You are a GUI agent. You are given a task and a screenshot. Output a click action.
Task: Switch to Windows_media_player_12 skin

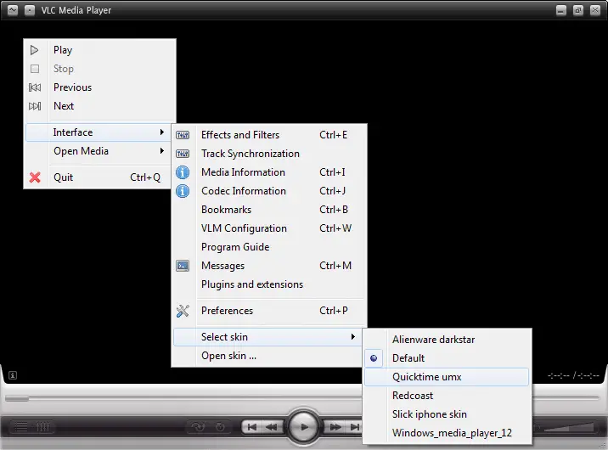(x=447, y=433)
